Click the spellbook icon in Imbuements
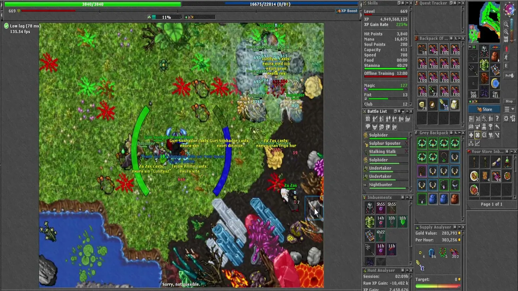This screenshot has width=518, height=291. click(369, 235)
